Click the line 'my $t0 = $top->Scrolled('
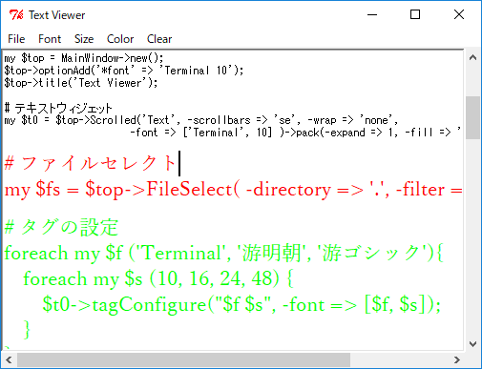This screenshot has width=482, height=369. [201, 120]
